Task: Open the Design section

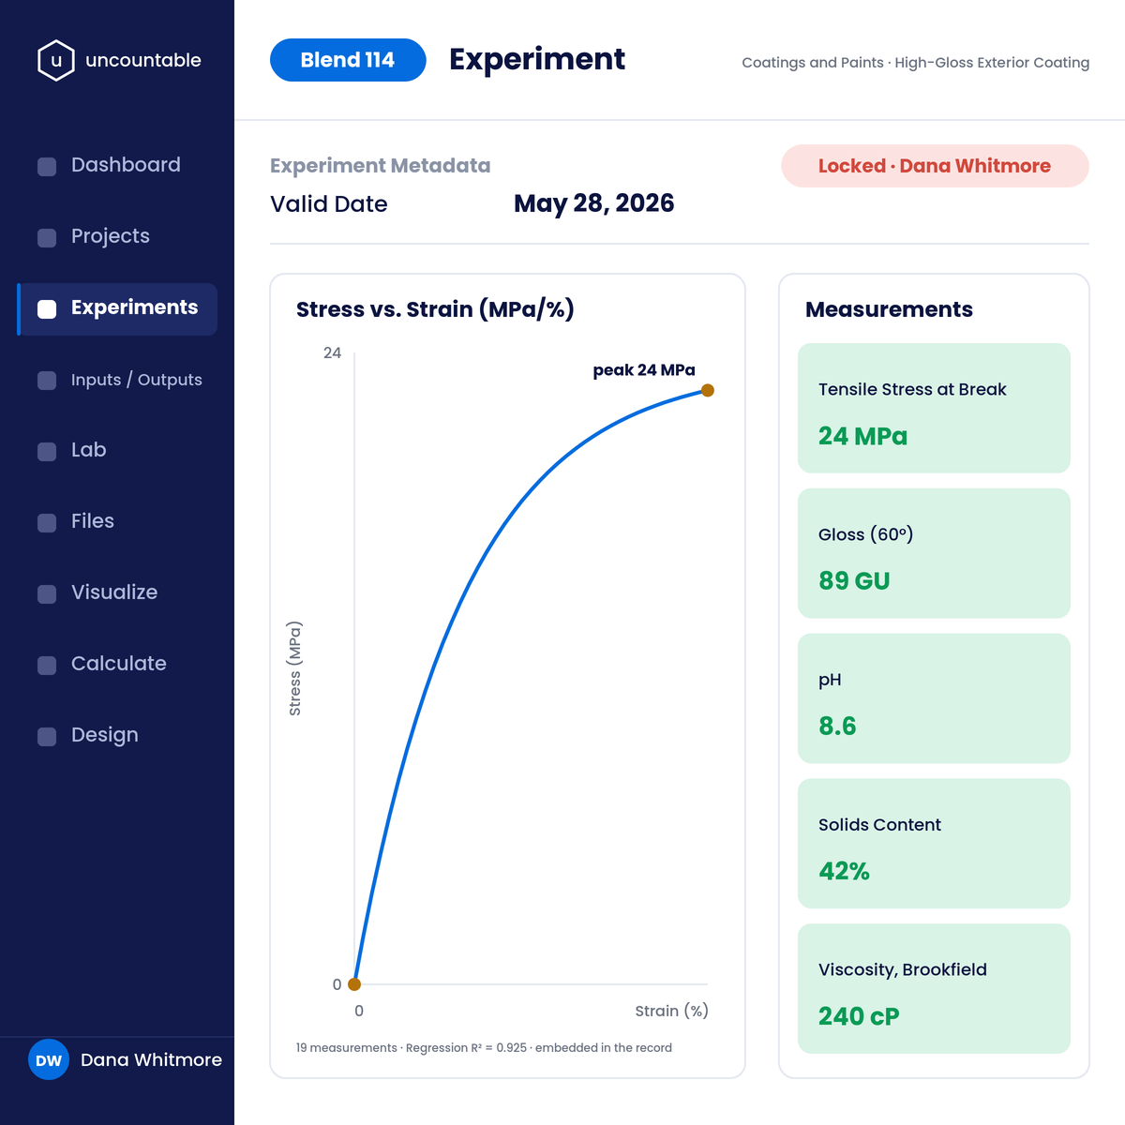Action: pyautogui.click(x=117, y=735)
